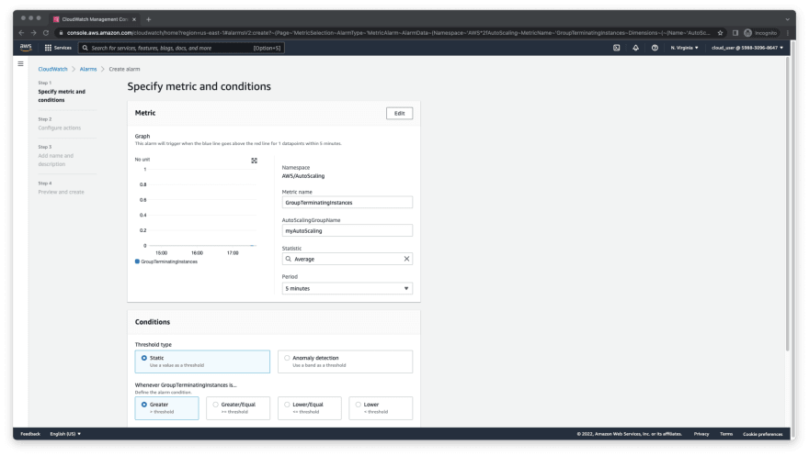The width and height of the screenshot is (809, 456).
Task: Go back in the browser
Action: pyautogui.click(x=21, y=33)
